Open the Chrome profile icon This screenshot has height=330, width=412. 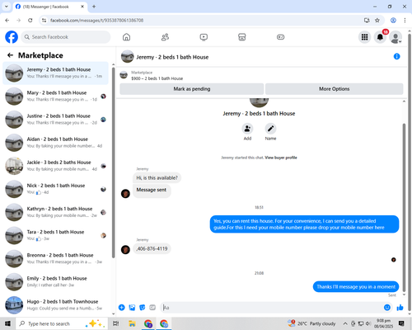(x=393, y=20)
